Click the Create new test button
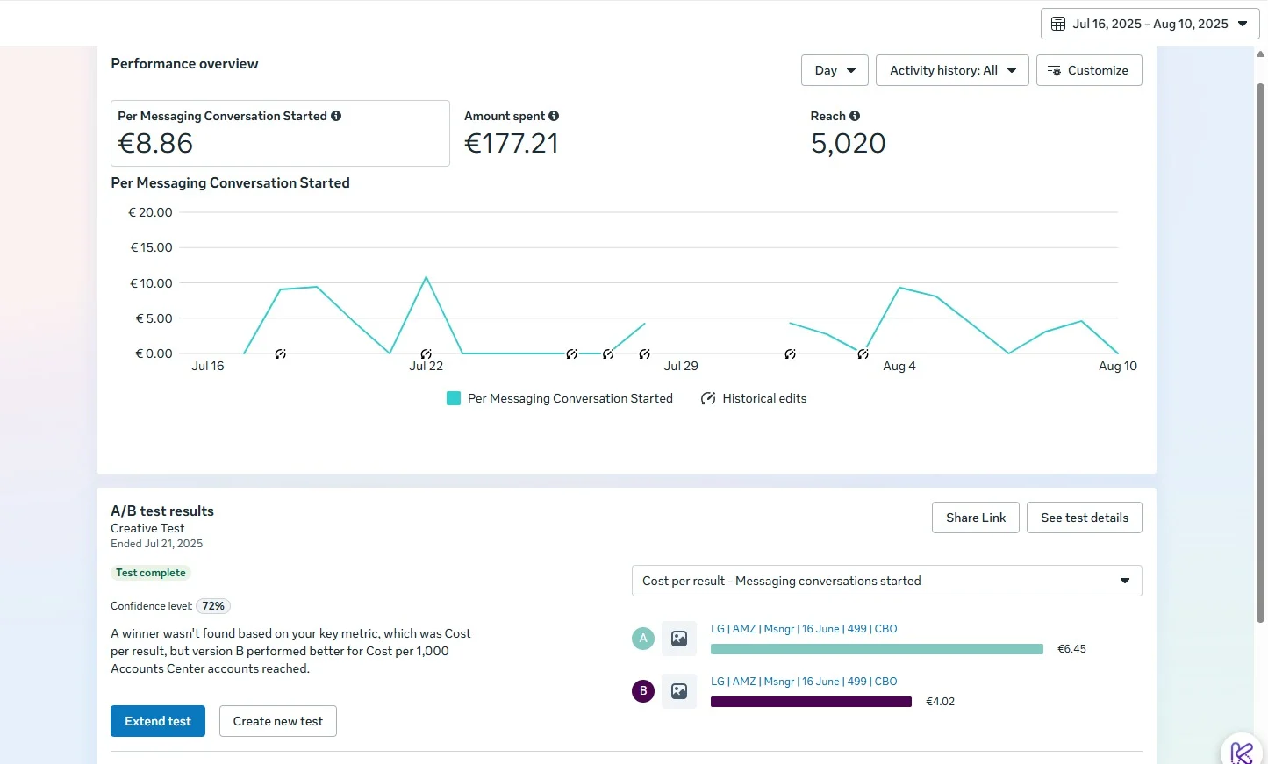This screenshot has height=764, width=1268. (278, 721)
